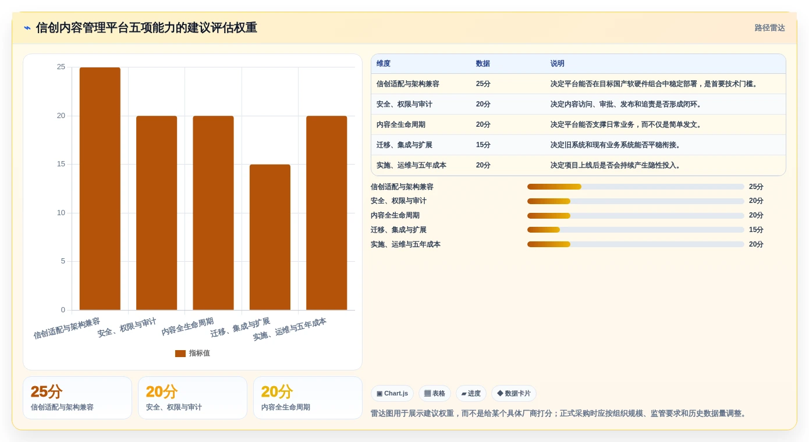Select the 迁移、集成与扩展 bar in the chart
The width and height of the screenshot is (809, 442).
[x=270, y=237]
